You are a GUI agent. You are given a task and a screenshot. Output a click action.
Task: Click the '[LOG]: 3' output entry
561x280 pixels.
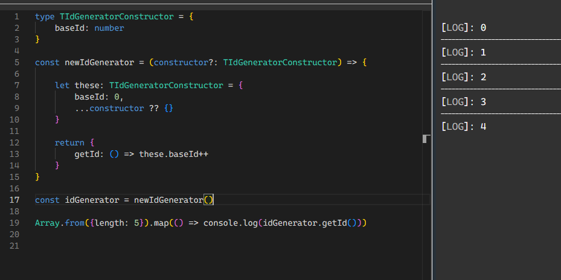[464, 101]
